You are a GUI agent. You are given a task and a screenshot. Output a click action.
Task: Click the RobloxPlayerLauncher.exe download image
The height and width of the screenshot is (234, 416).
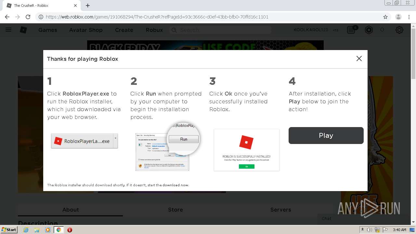click(84, 141)
